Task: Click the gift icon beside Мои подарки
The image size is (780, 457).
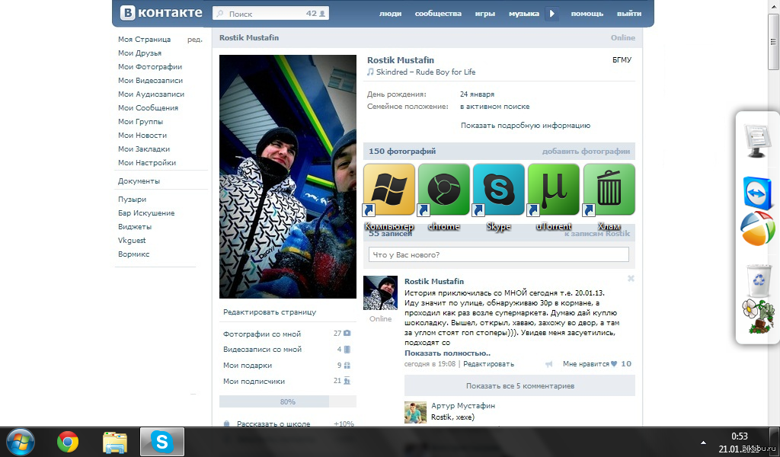Action: (347, 365)
